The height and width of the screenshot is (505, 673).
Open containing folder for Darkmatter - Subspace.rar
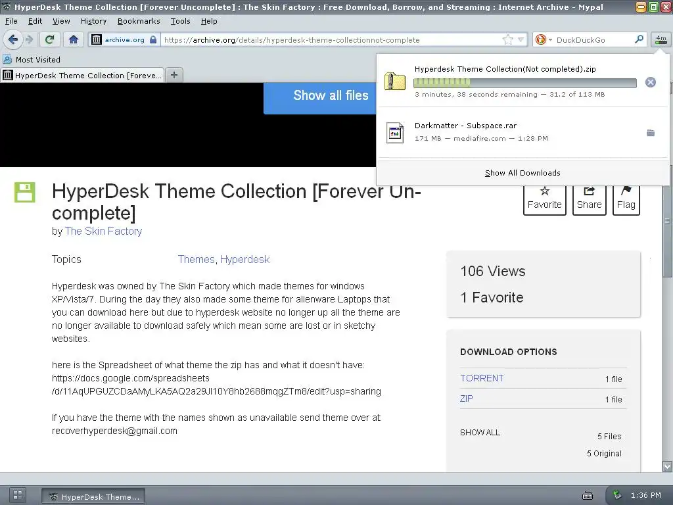click(651, 133)
